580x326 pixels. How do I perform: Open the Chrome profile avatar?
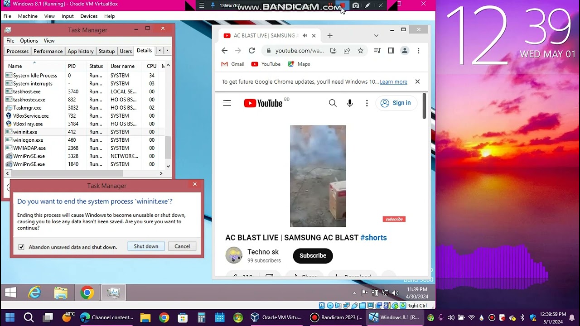(x=405, y=51)
